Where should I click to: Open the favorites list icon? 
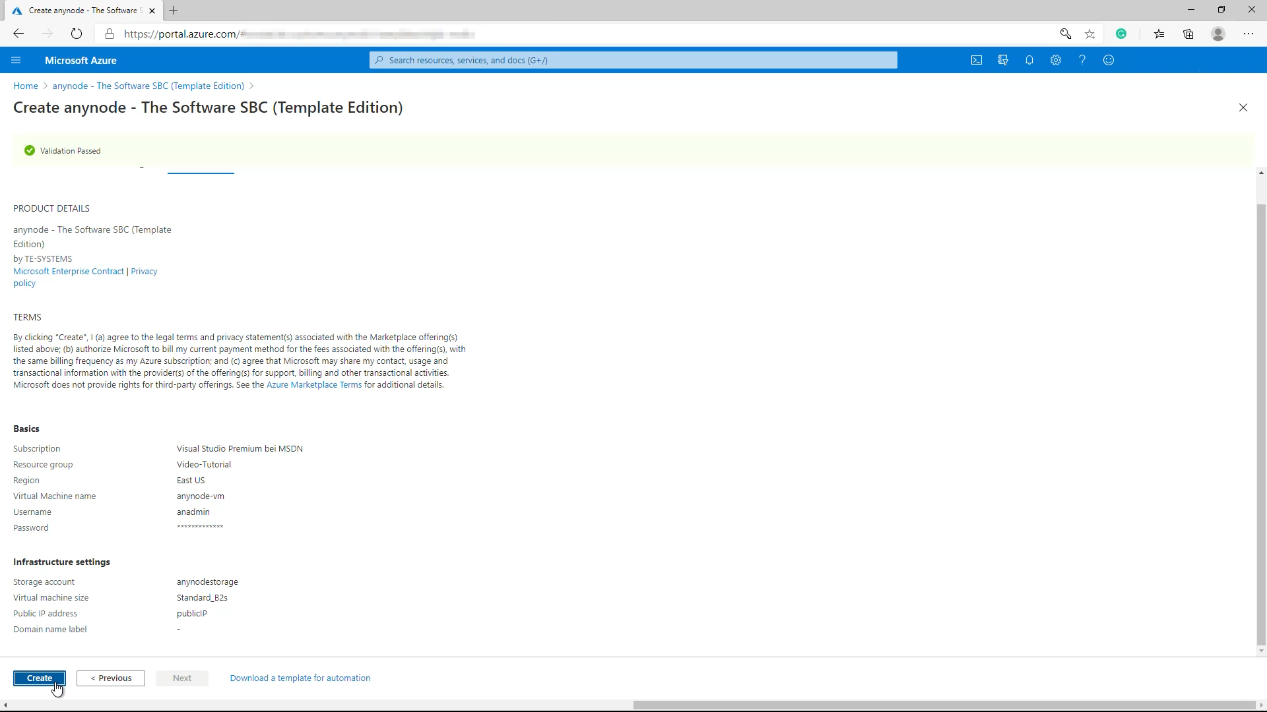[x=1159, y=34]
